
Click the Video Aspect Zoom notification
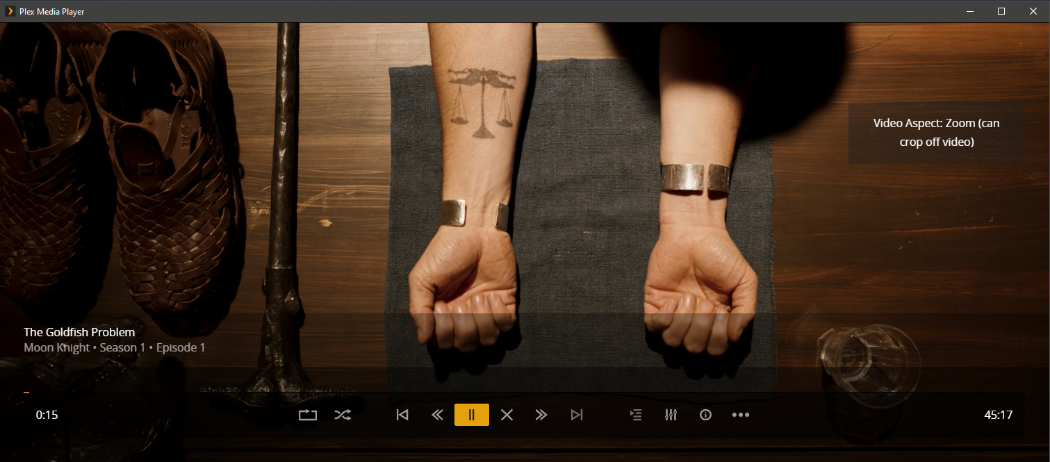tap(937, 132)
